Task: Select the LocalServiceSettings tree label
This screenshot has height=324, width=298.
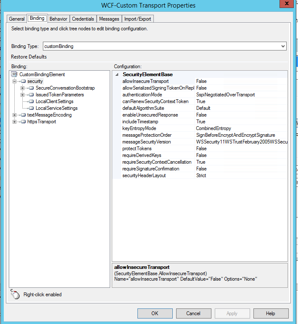Action: click(x=57, y=108)
